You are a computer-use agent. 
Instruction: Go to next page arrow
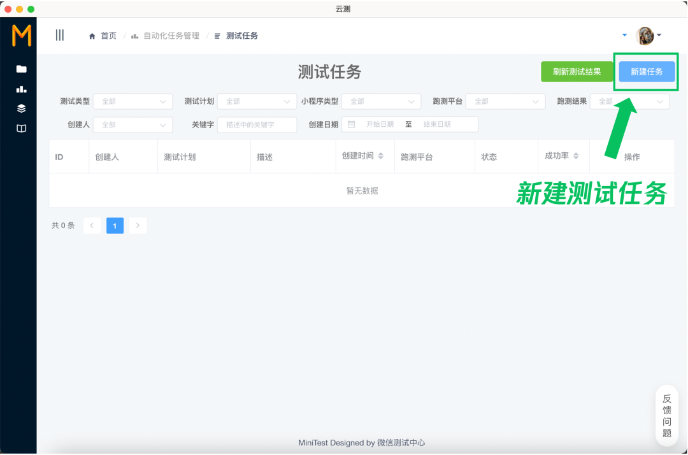(138, 226)
